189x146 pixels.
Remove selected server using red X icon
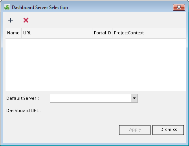tap(26, 20)
